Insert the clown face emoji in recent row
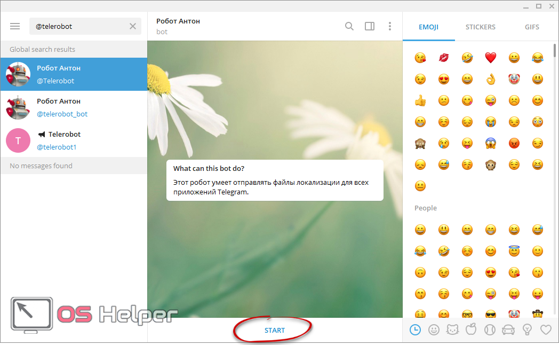Image resolution: width=559 pixels, height=345 pixels. pyautogui.click(x=514, y=79)
